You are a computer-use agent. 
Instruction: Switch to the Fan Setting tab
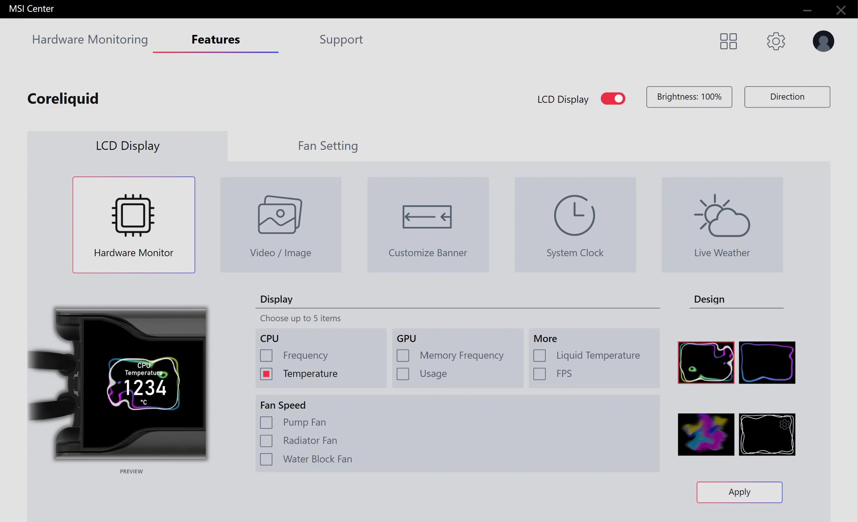point(328,146)
